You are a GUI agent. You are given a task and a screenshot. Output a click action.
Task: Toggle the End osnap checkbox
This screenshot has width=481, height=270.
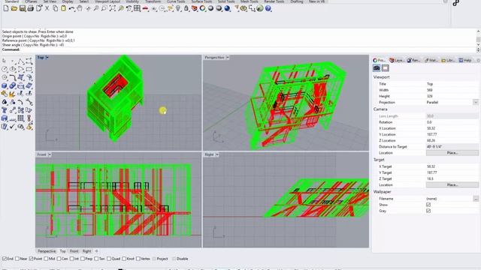[5, 259]
